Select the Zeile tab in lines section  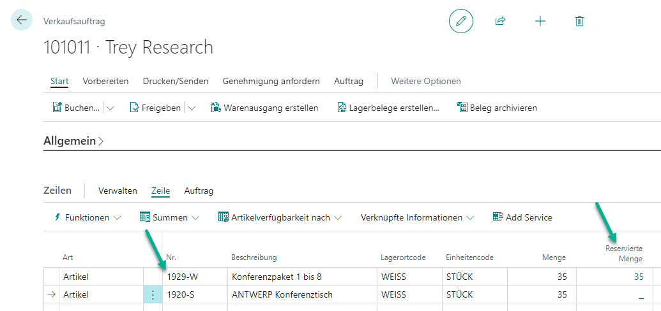(160, 191)
